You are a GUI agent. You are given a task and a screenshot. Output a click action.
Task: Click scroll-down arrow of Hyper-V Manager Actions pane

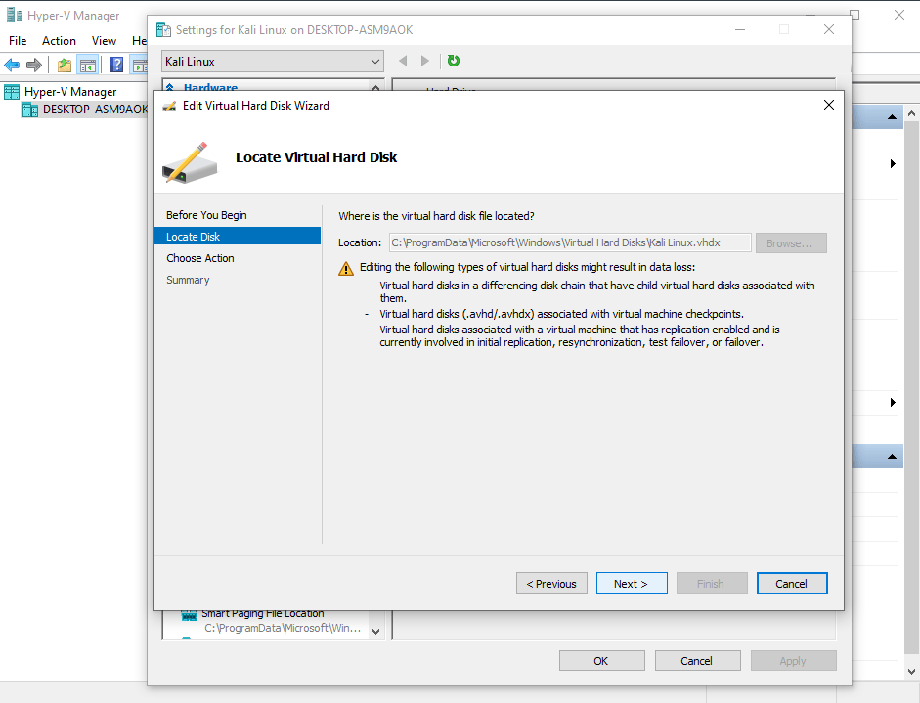[911, 672]
